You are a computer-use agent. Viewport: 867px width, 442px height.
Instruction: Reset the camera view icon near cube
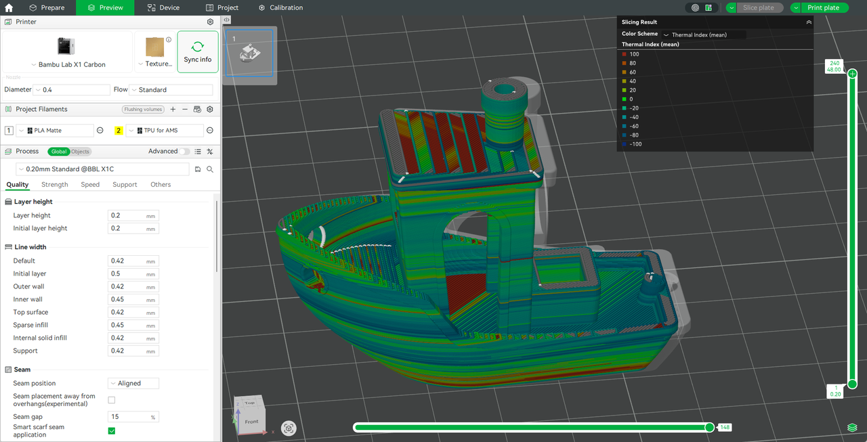coord(289,428)
